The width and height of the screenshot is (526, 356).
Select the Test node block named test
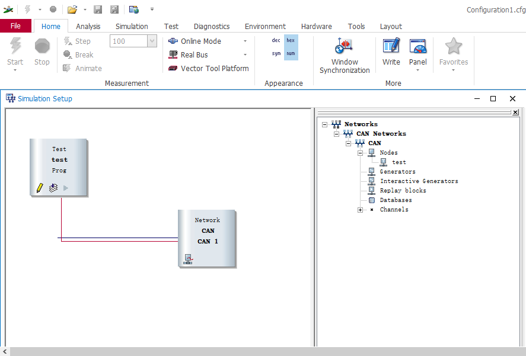pos(59,167)
